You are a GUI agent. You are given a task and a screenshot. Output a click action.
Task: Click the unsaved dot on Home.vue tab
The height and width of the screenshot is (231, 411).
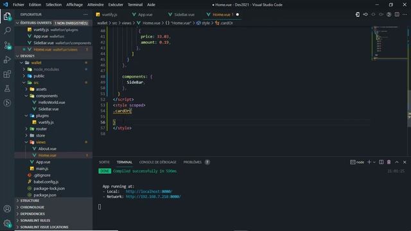238,14
